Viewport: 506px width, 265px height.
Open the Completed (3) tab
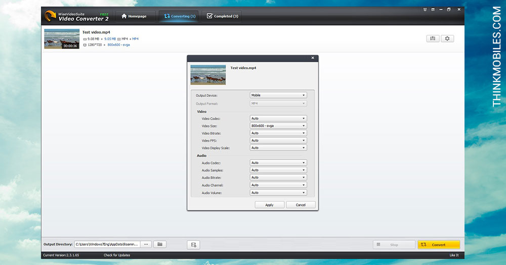point(222,16)
